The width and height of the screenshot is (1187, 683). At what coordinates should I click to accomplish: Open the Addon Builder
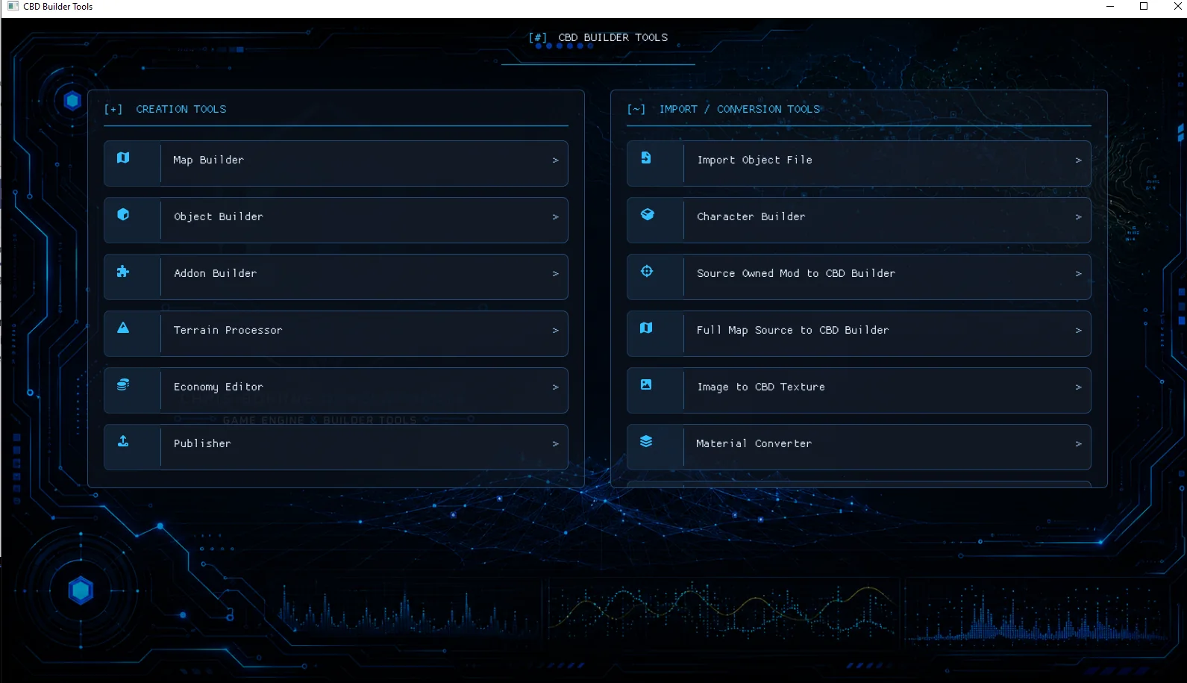click(x=336, y=277)
